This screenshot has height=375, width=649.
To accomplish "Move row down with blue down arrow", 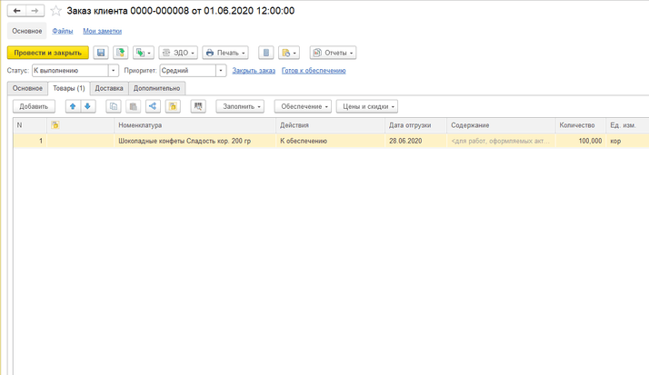I will [x=88, y=106].
